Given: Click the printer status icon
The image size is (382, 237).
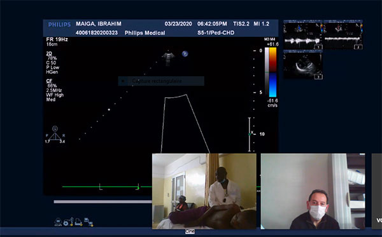Looking at the screenshot, I should click(x=78, y=222).
